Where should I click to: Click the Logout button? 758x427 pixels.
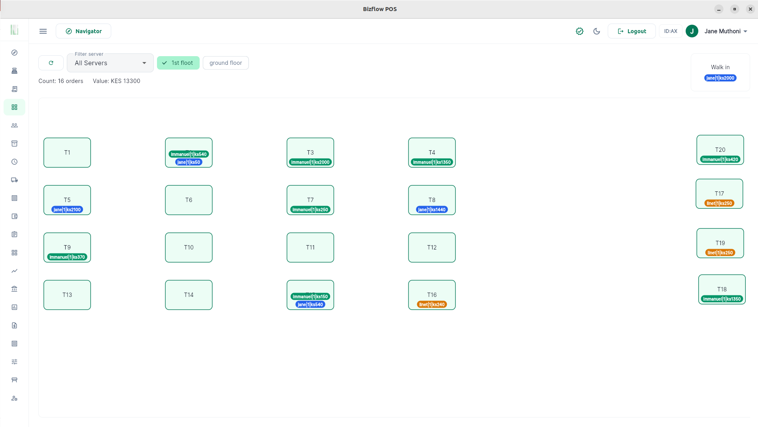pos(631,31)
